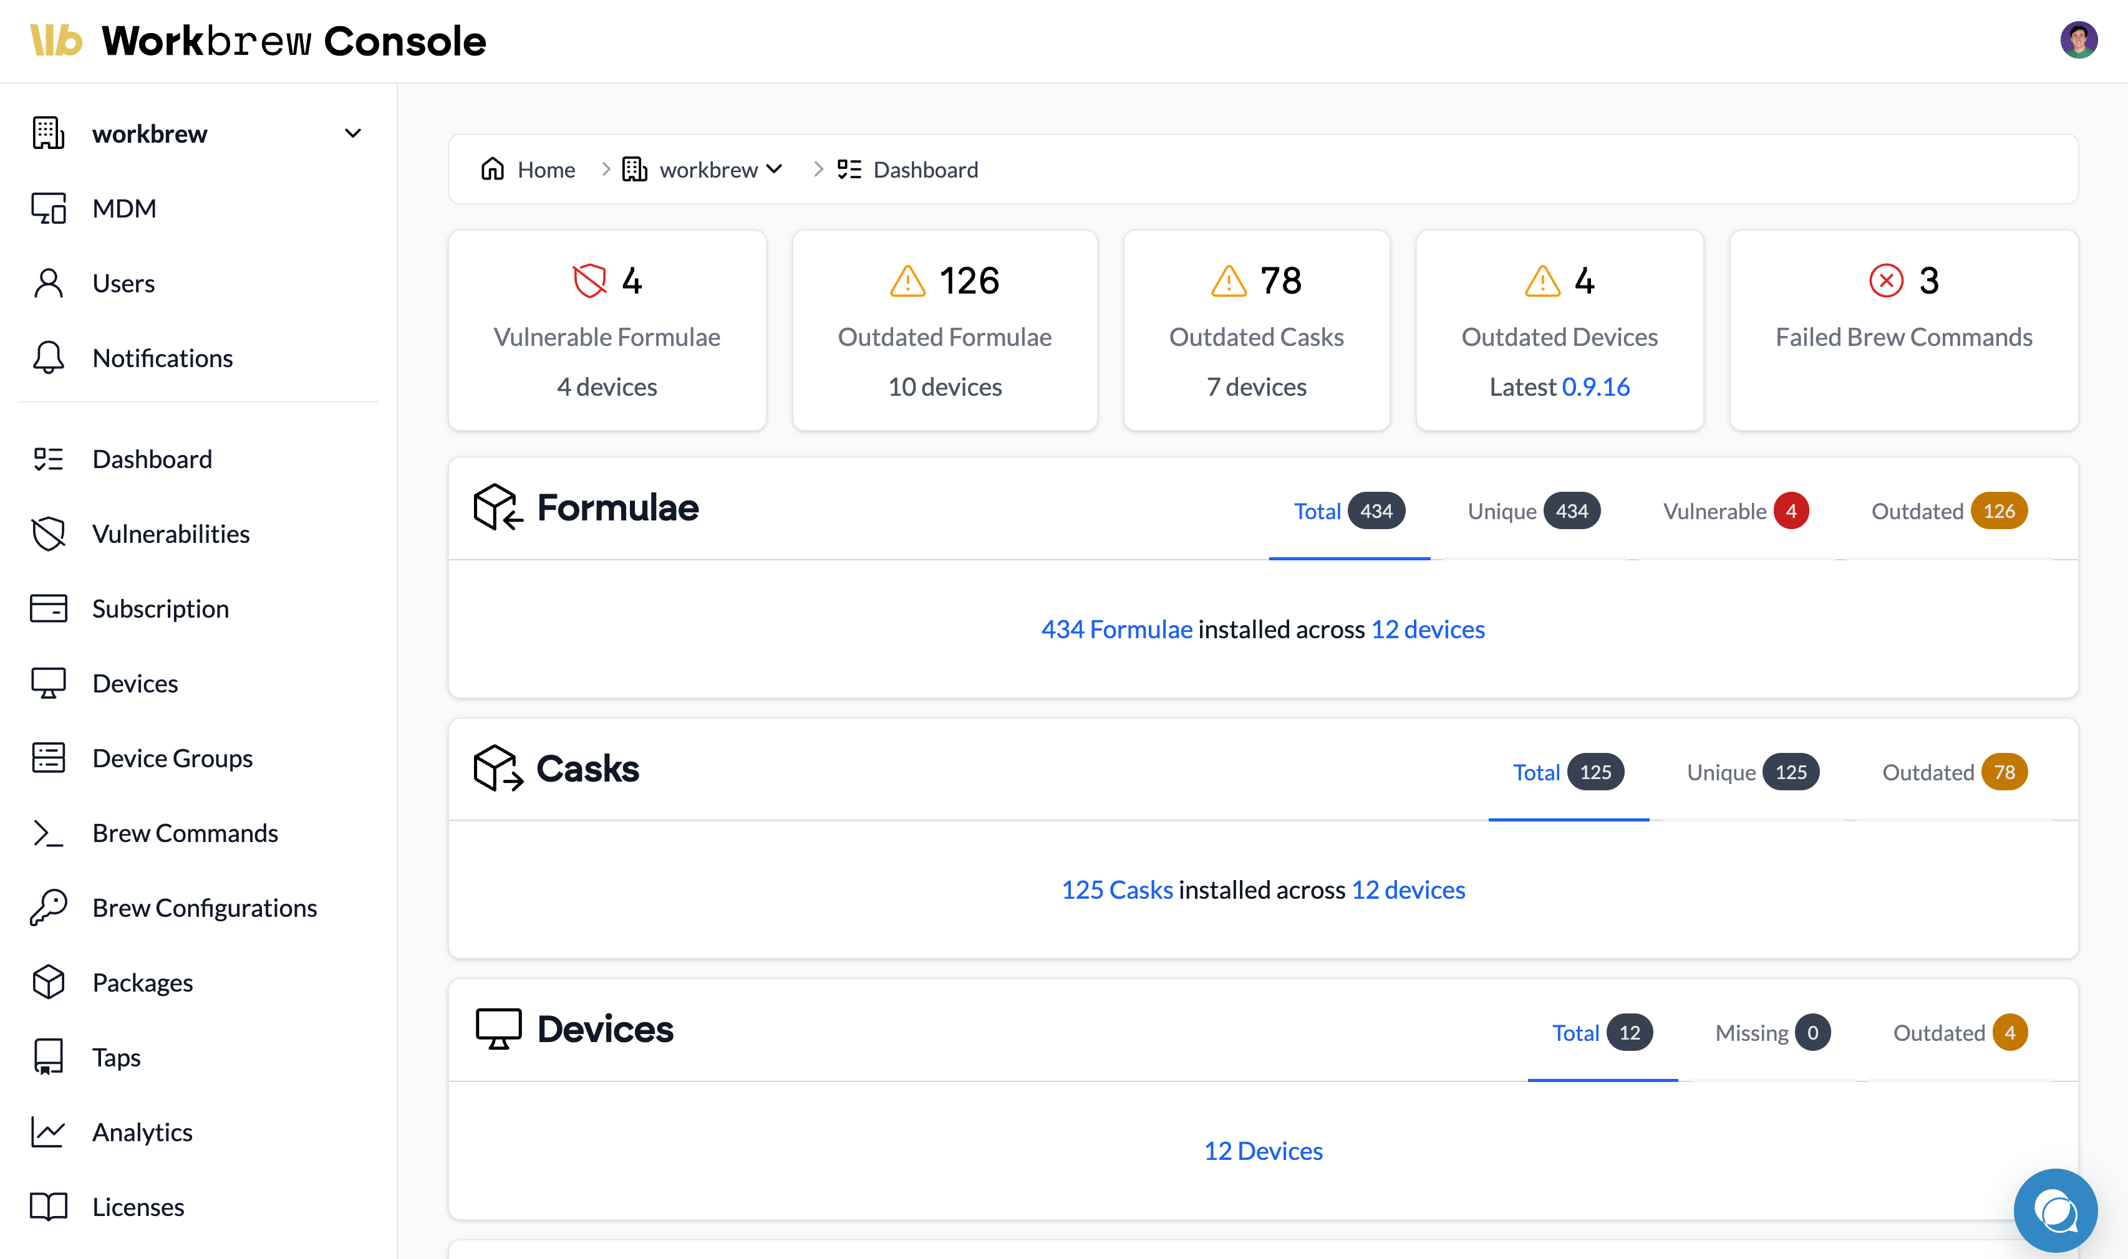Select the Analytics chart icon
The width and height of the screenshot is (2128, 1259).
tap(49, 1132)
